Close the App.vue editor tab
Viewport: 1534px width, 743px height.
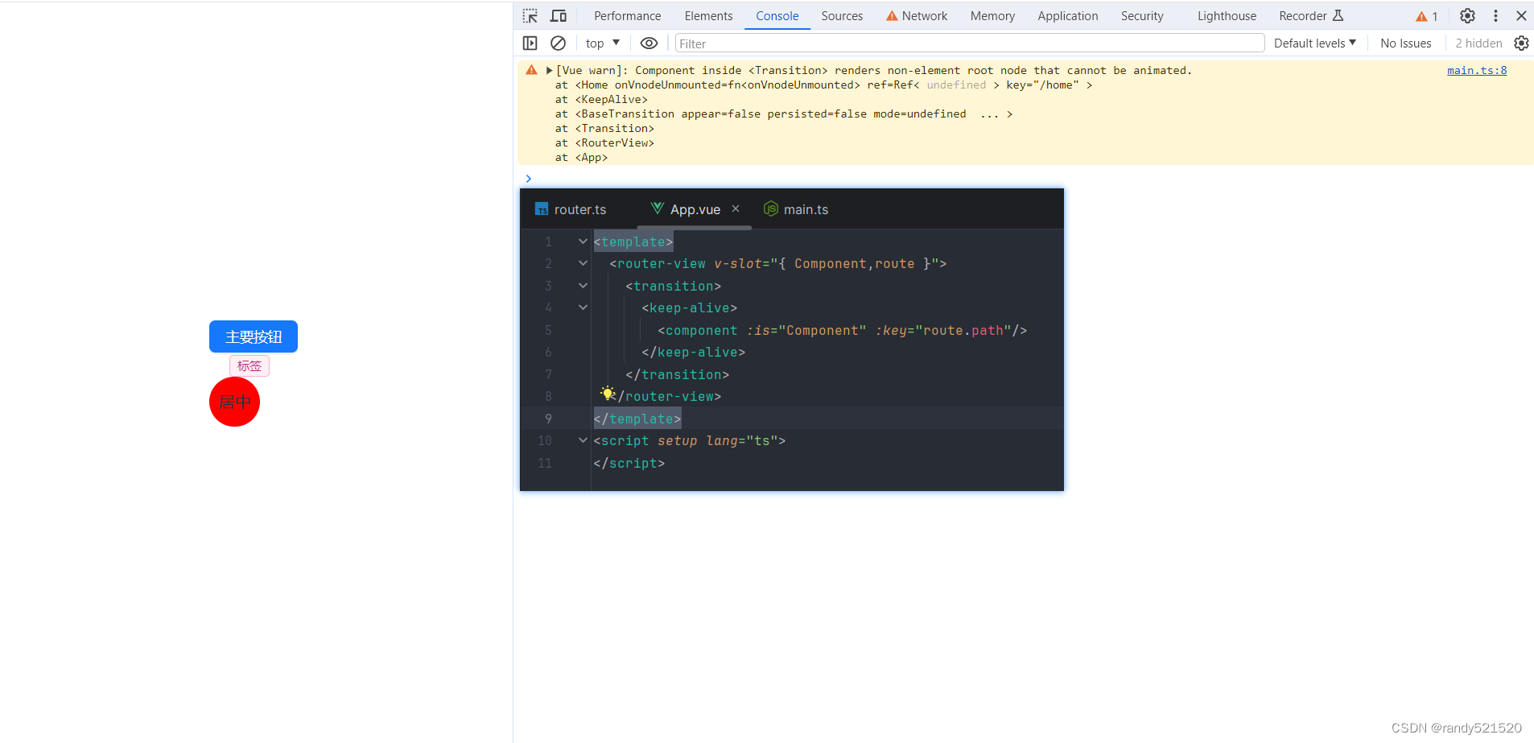point(736,208)
